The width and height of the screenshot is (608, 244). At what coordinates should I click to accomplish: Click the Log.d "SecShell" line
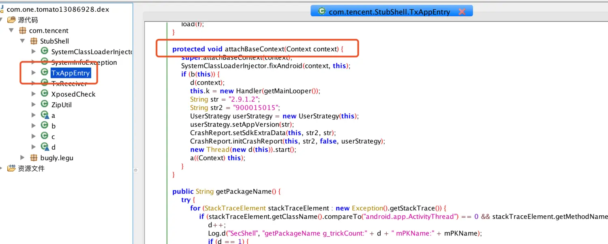[x=345, y=233]
